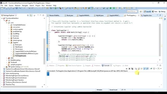Close the Console view tab
The width and height of the screenshot is (167, 94).
[111, 66]
